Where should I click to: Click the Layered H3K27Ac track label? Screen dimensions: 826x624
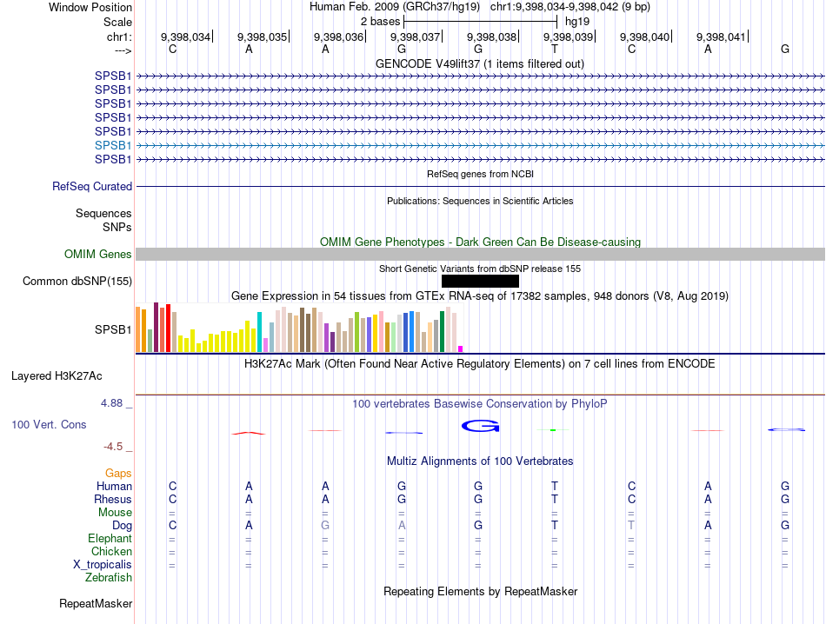point(57,376)
